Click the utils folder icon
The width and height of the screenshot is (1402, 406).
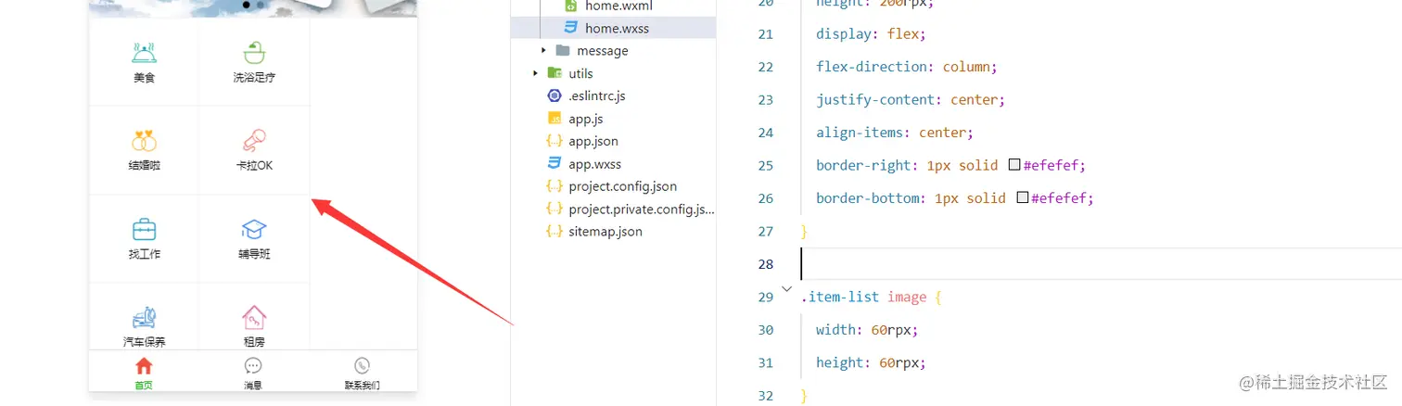(x=554, y=73)
